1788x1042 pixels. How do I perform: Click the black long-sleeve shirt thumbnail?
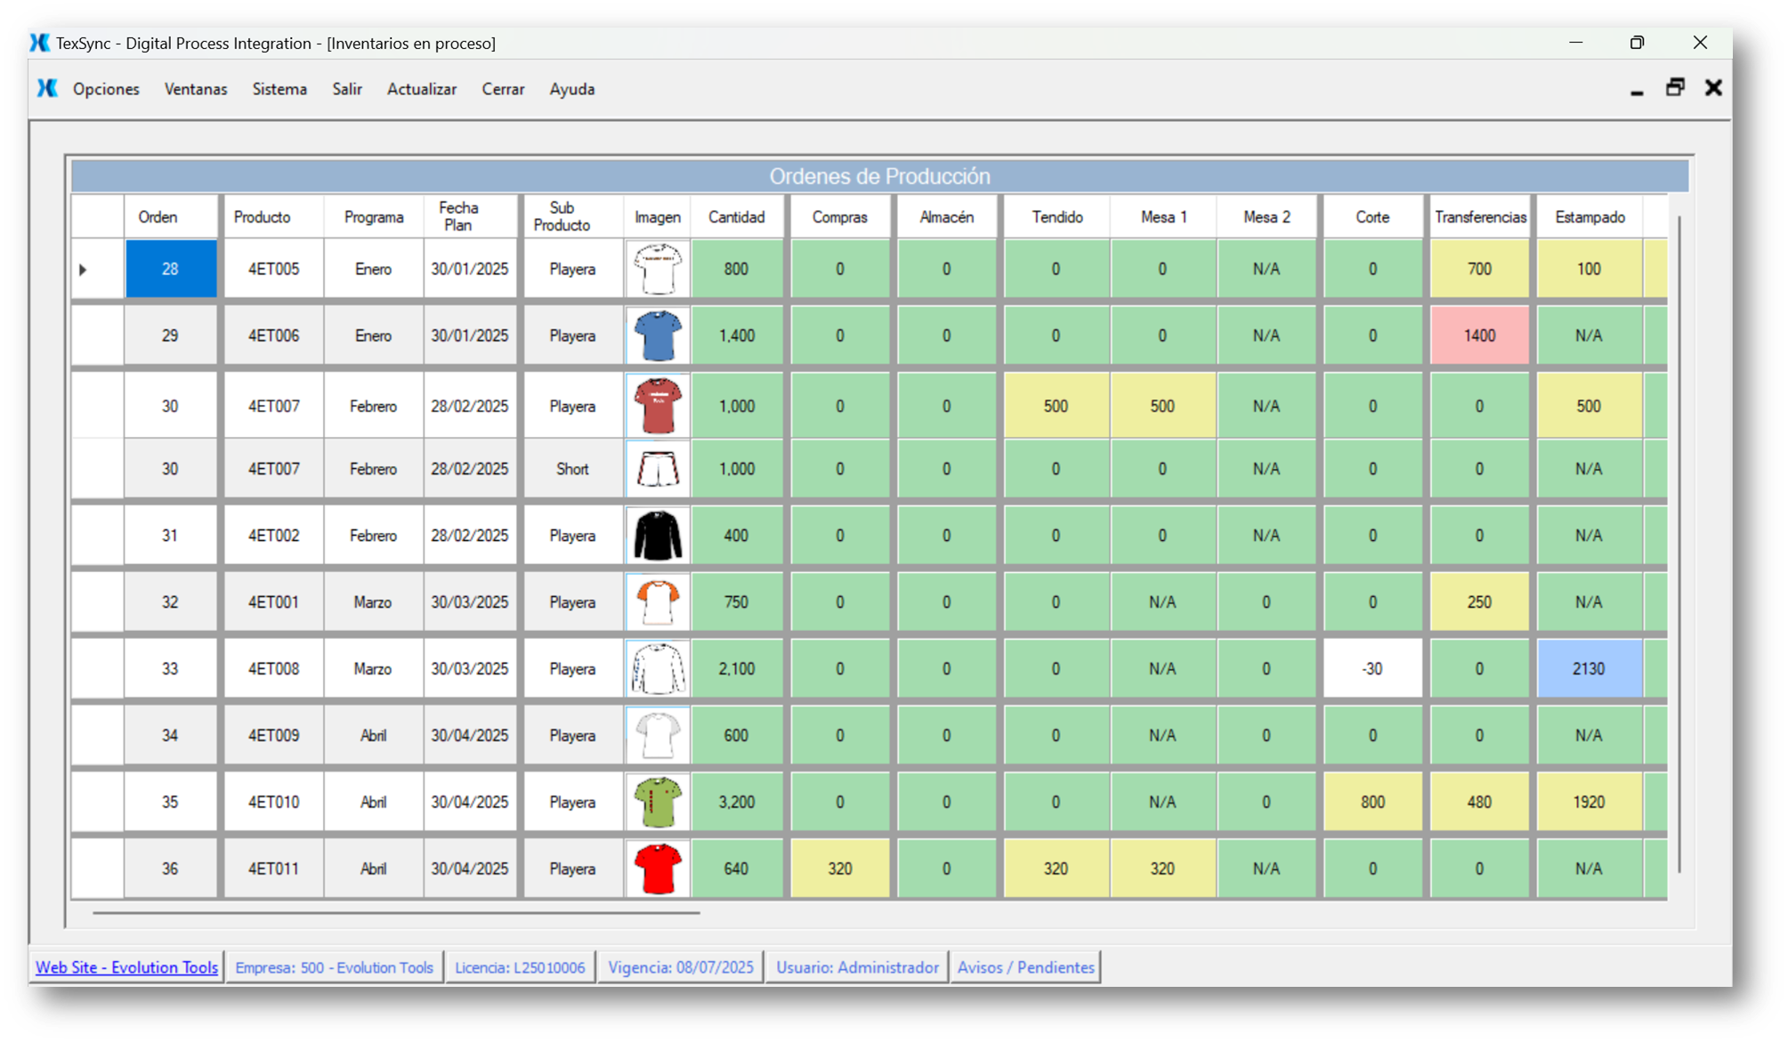[x=658, y=536]
